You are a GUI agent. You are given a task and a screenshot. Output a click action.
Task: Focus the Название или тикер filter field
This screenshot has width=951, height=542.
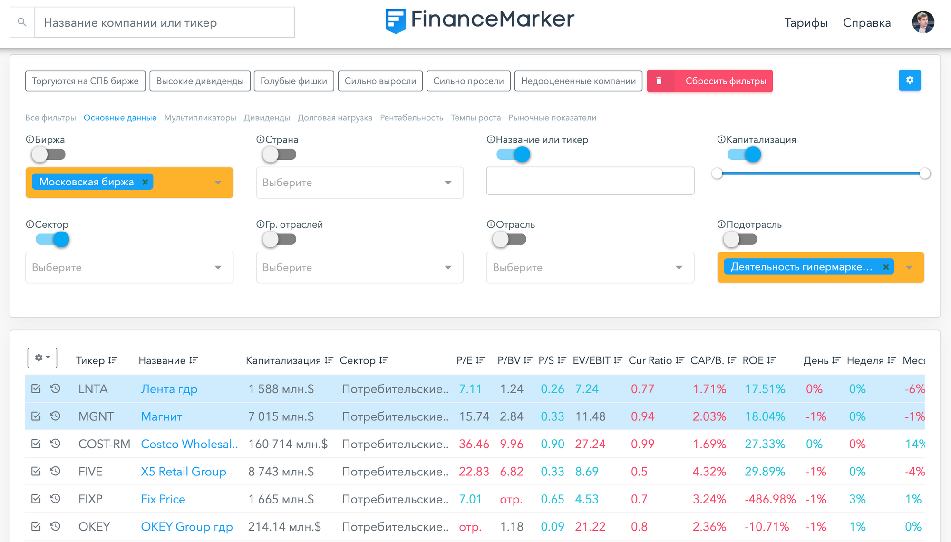click(590, 181)
